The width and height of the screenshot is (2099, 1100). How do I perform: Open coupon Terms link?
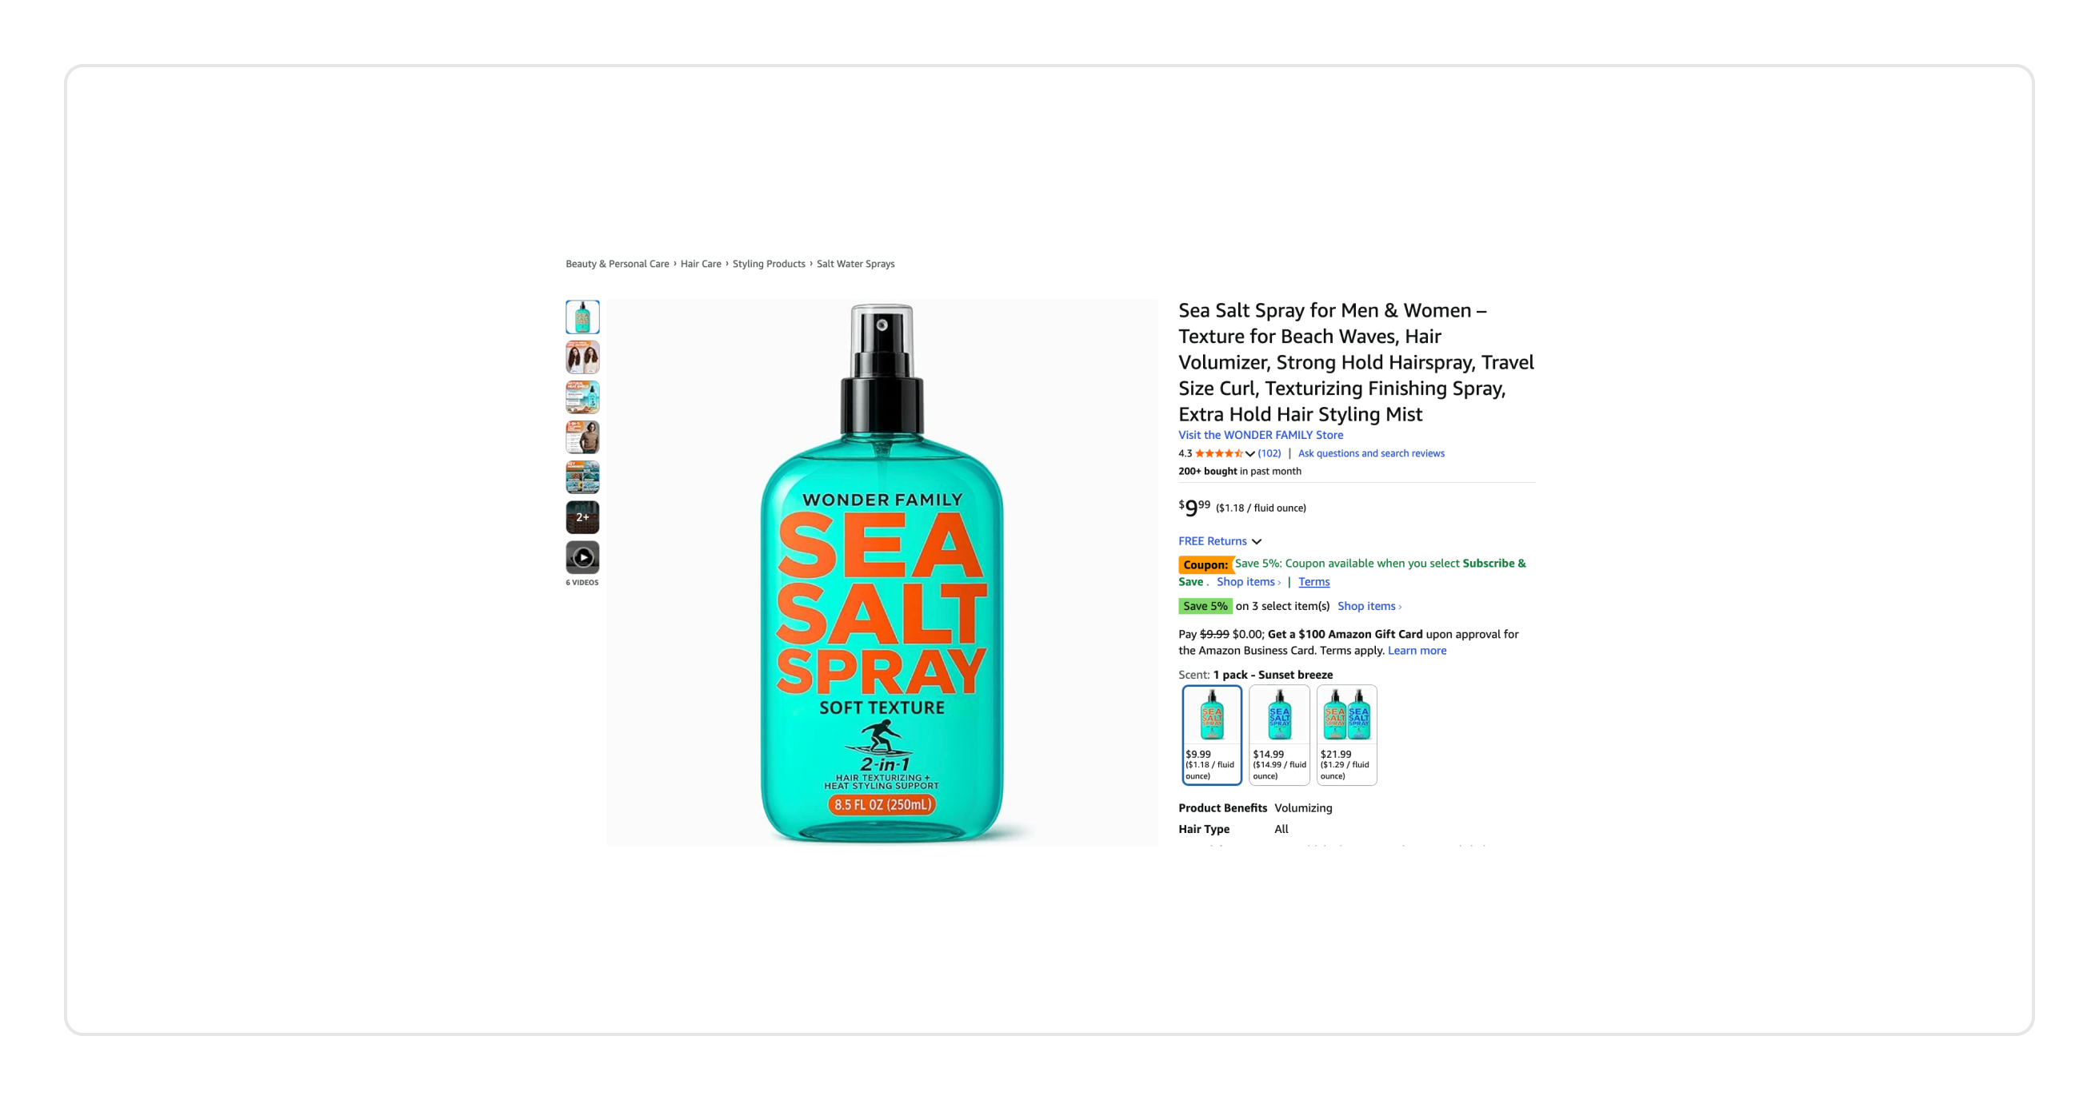[x=1313, y=581]
